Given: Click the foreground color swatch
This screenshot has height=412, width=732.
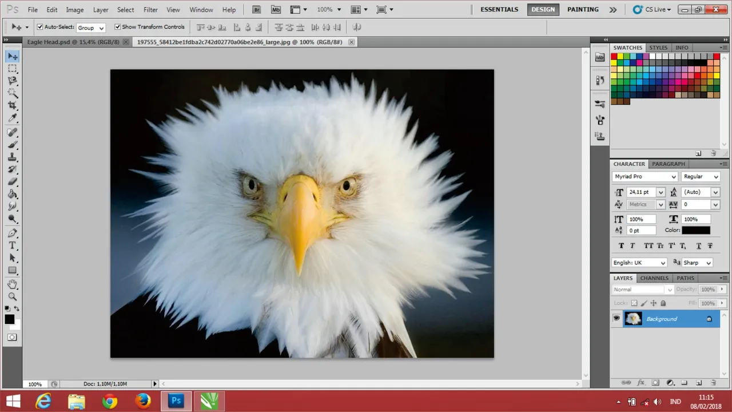Looking at the screenshot, I should (x=10, y=319).
